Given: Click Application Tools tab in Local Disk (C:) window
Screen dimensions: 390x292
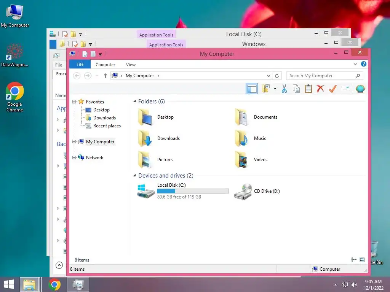Looking at the screenshot, I should 156,35.
